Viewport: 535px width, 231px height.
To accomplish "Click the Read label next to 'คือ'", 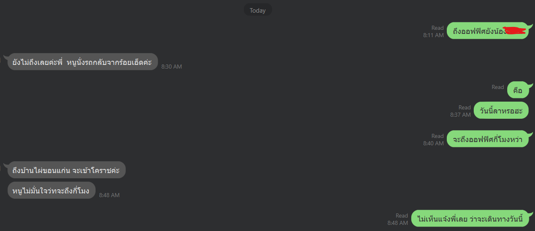I will [x=498, y=87].
